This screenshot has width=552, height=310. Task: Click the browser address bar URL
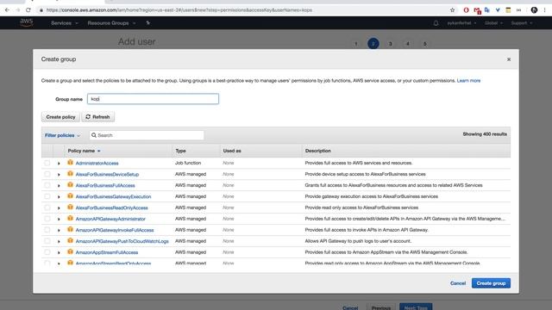[179, 10]
